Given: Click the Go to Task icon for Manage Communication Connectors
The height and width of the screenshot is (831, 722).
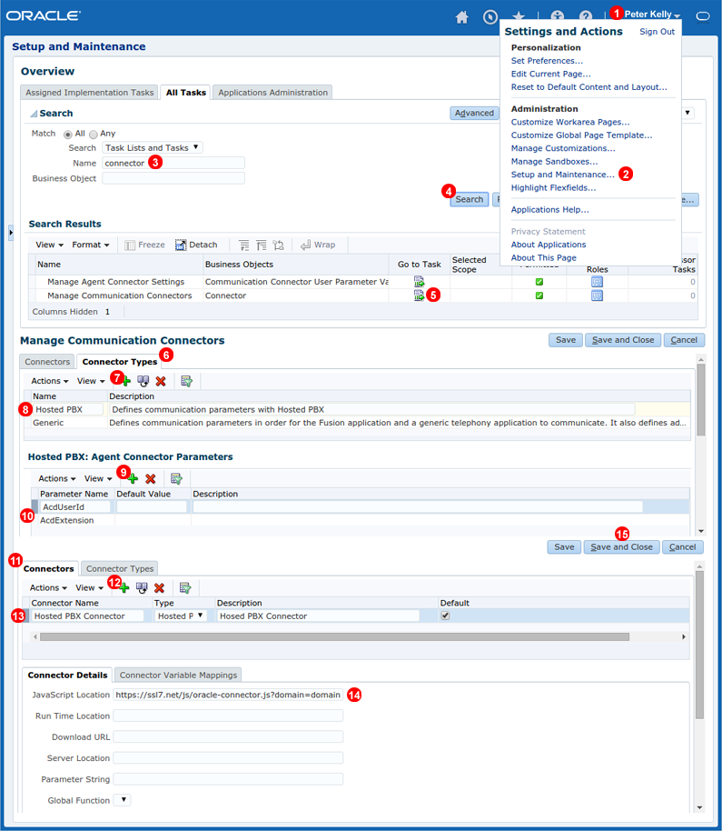Looking at the screenshot, I should point(420,295).
